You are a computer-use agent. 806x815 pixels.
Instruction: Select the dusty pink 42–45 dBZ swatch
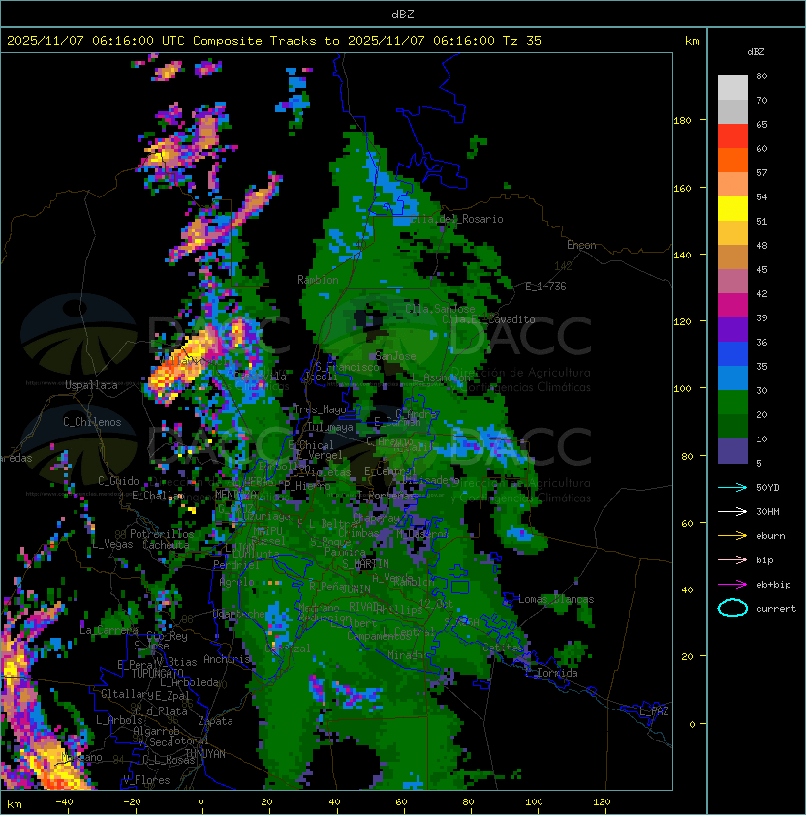click(732, 282)
